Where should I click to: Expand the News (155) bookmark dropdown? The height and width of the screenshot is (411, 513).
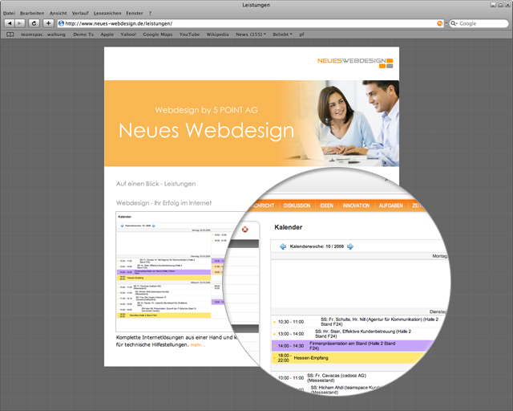pos(251,35)
